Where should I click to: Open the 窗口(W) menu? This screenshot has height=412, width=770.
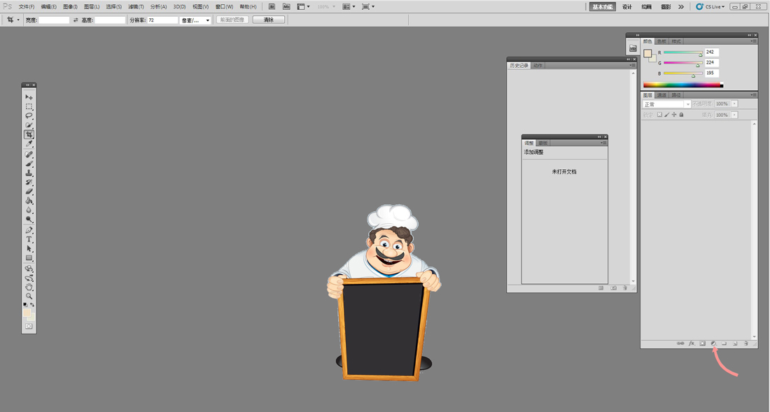click(225, 7)
